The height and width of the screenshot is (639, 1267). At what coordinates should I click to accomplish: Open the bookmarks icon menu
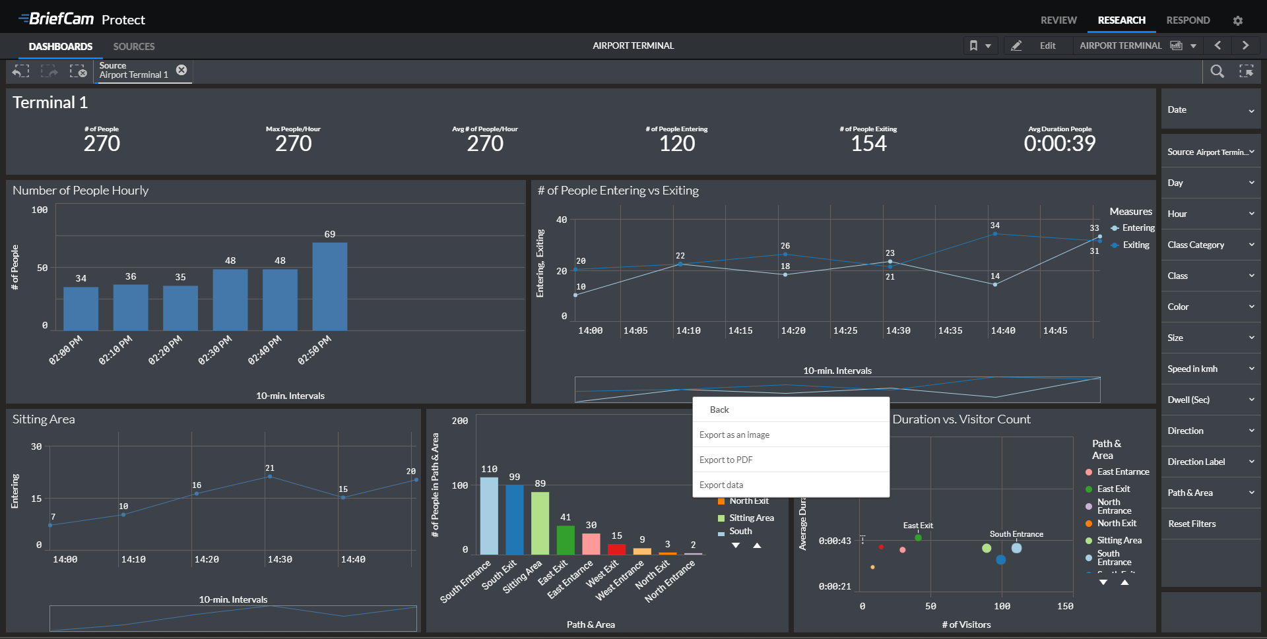coord(979,46)
